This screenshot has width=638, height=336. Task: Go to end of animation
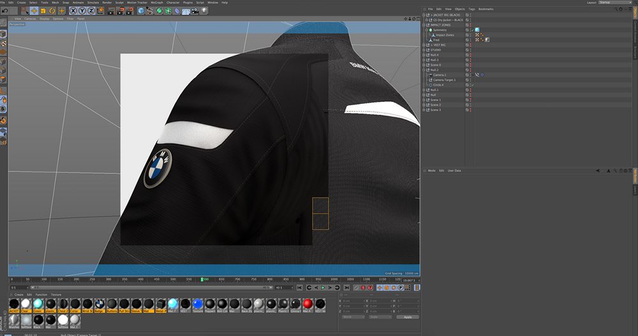(x=346, y=288)
